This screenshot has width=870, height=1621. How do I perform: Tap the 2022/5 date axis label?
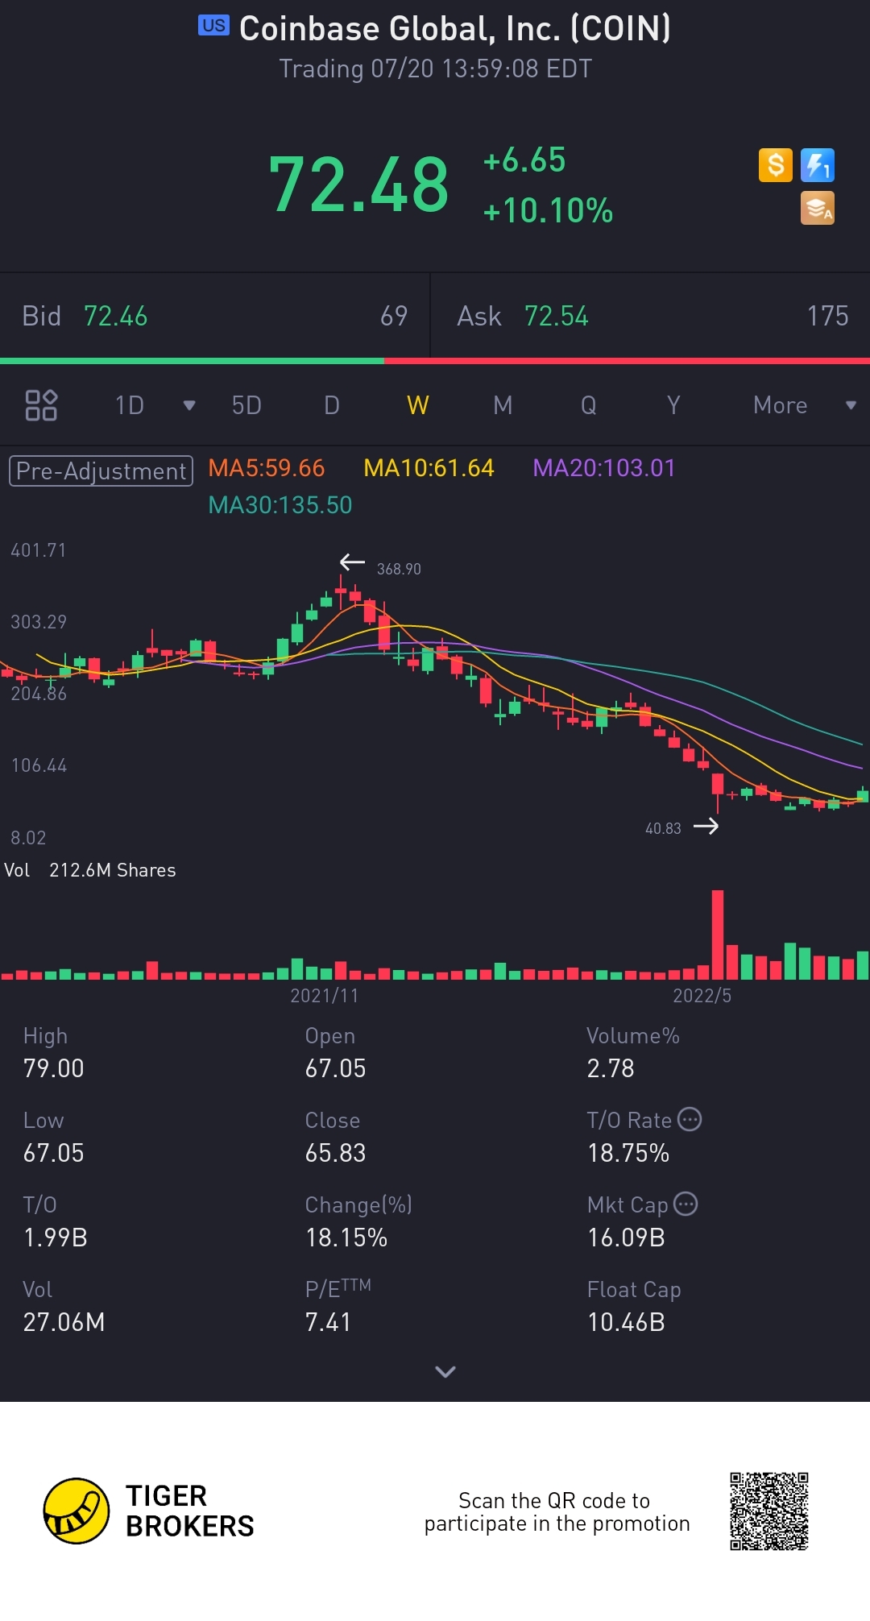(x=702, y=996)
